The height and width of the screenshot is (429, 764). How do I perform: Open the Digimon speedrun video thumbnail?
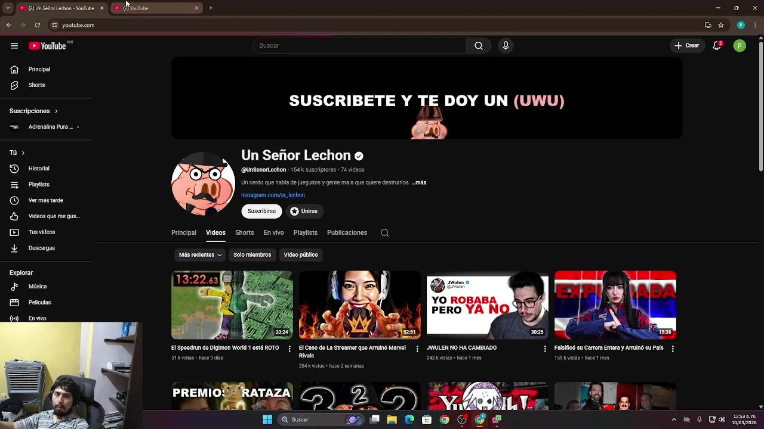232,305
